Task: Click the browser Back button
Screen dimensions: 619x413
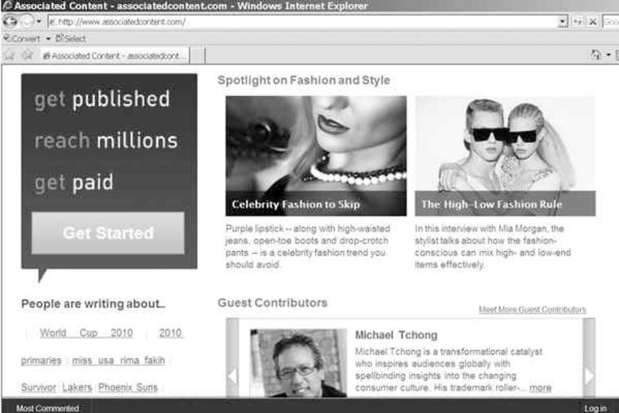Action: click(x=10, y=22)
